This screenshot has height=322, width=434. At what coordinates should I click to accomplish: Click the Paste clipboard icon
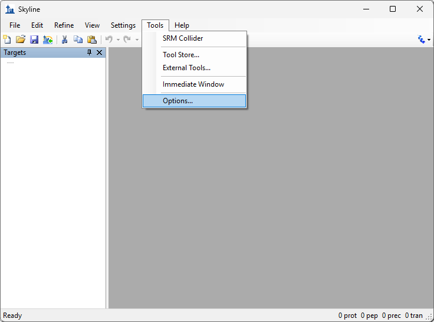pyautogui.click(x=92, y=40)
